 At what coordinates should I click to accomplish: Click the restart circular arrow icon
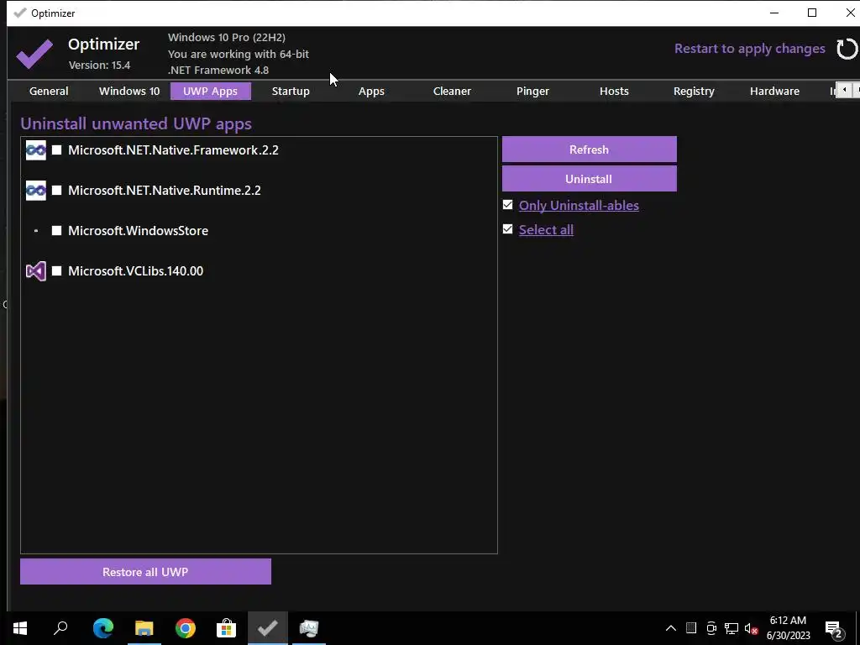coord(847,49)
